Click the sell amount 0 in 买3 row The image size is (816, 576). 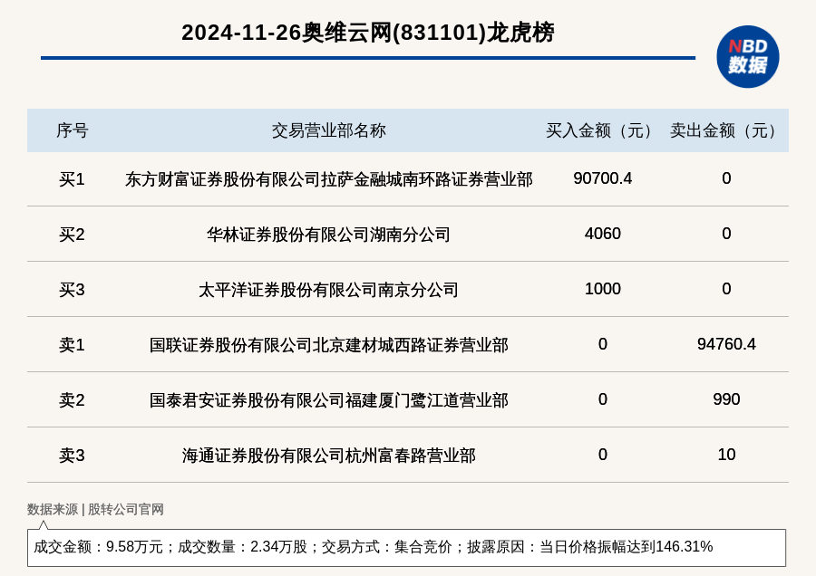[726, 289]
